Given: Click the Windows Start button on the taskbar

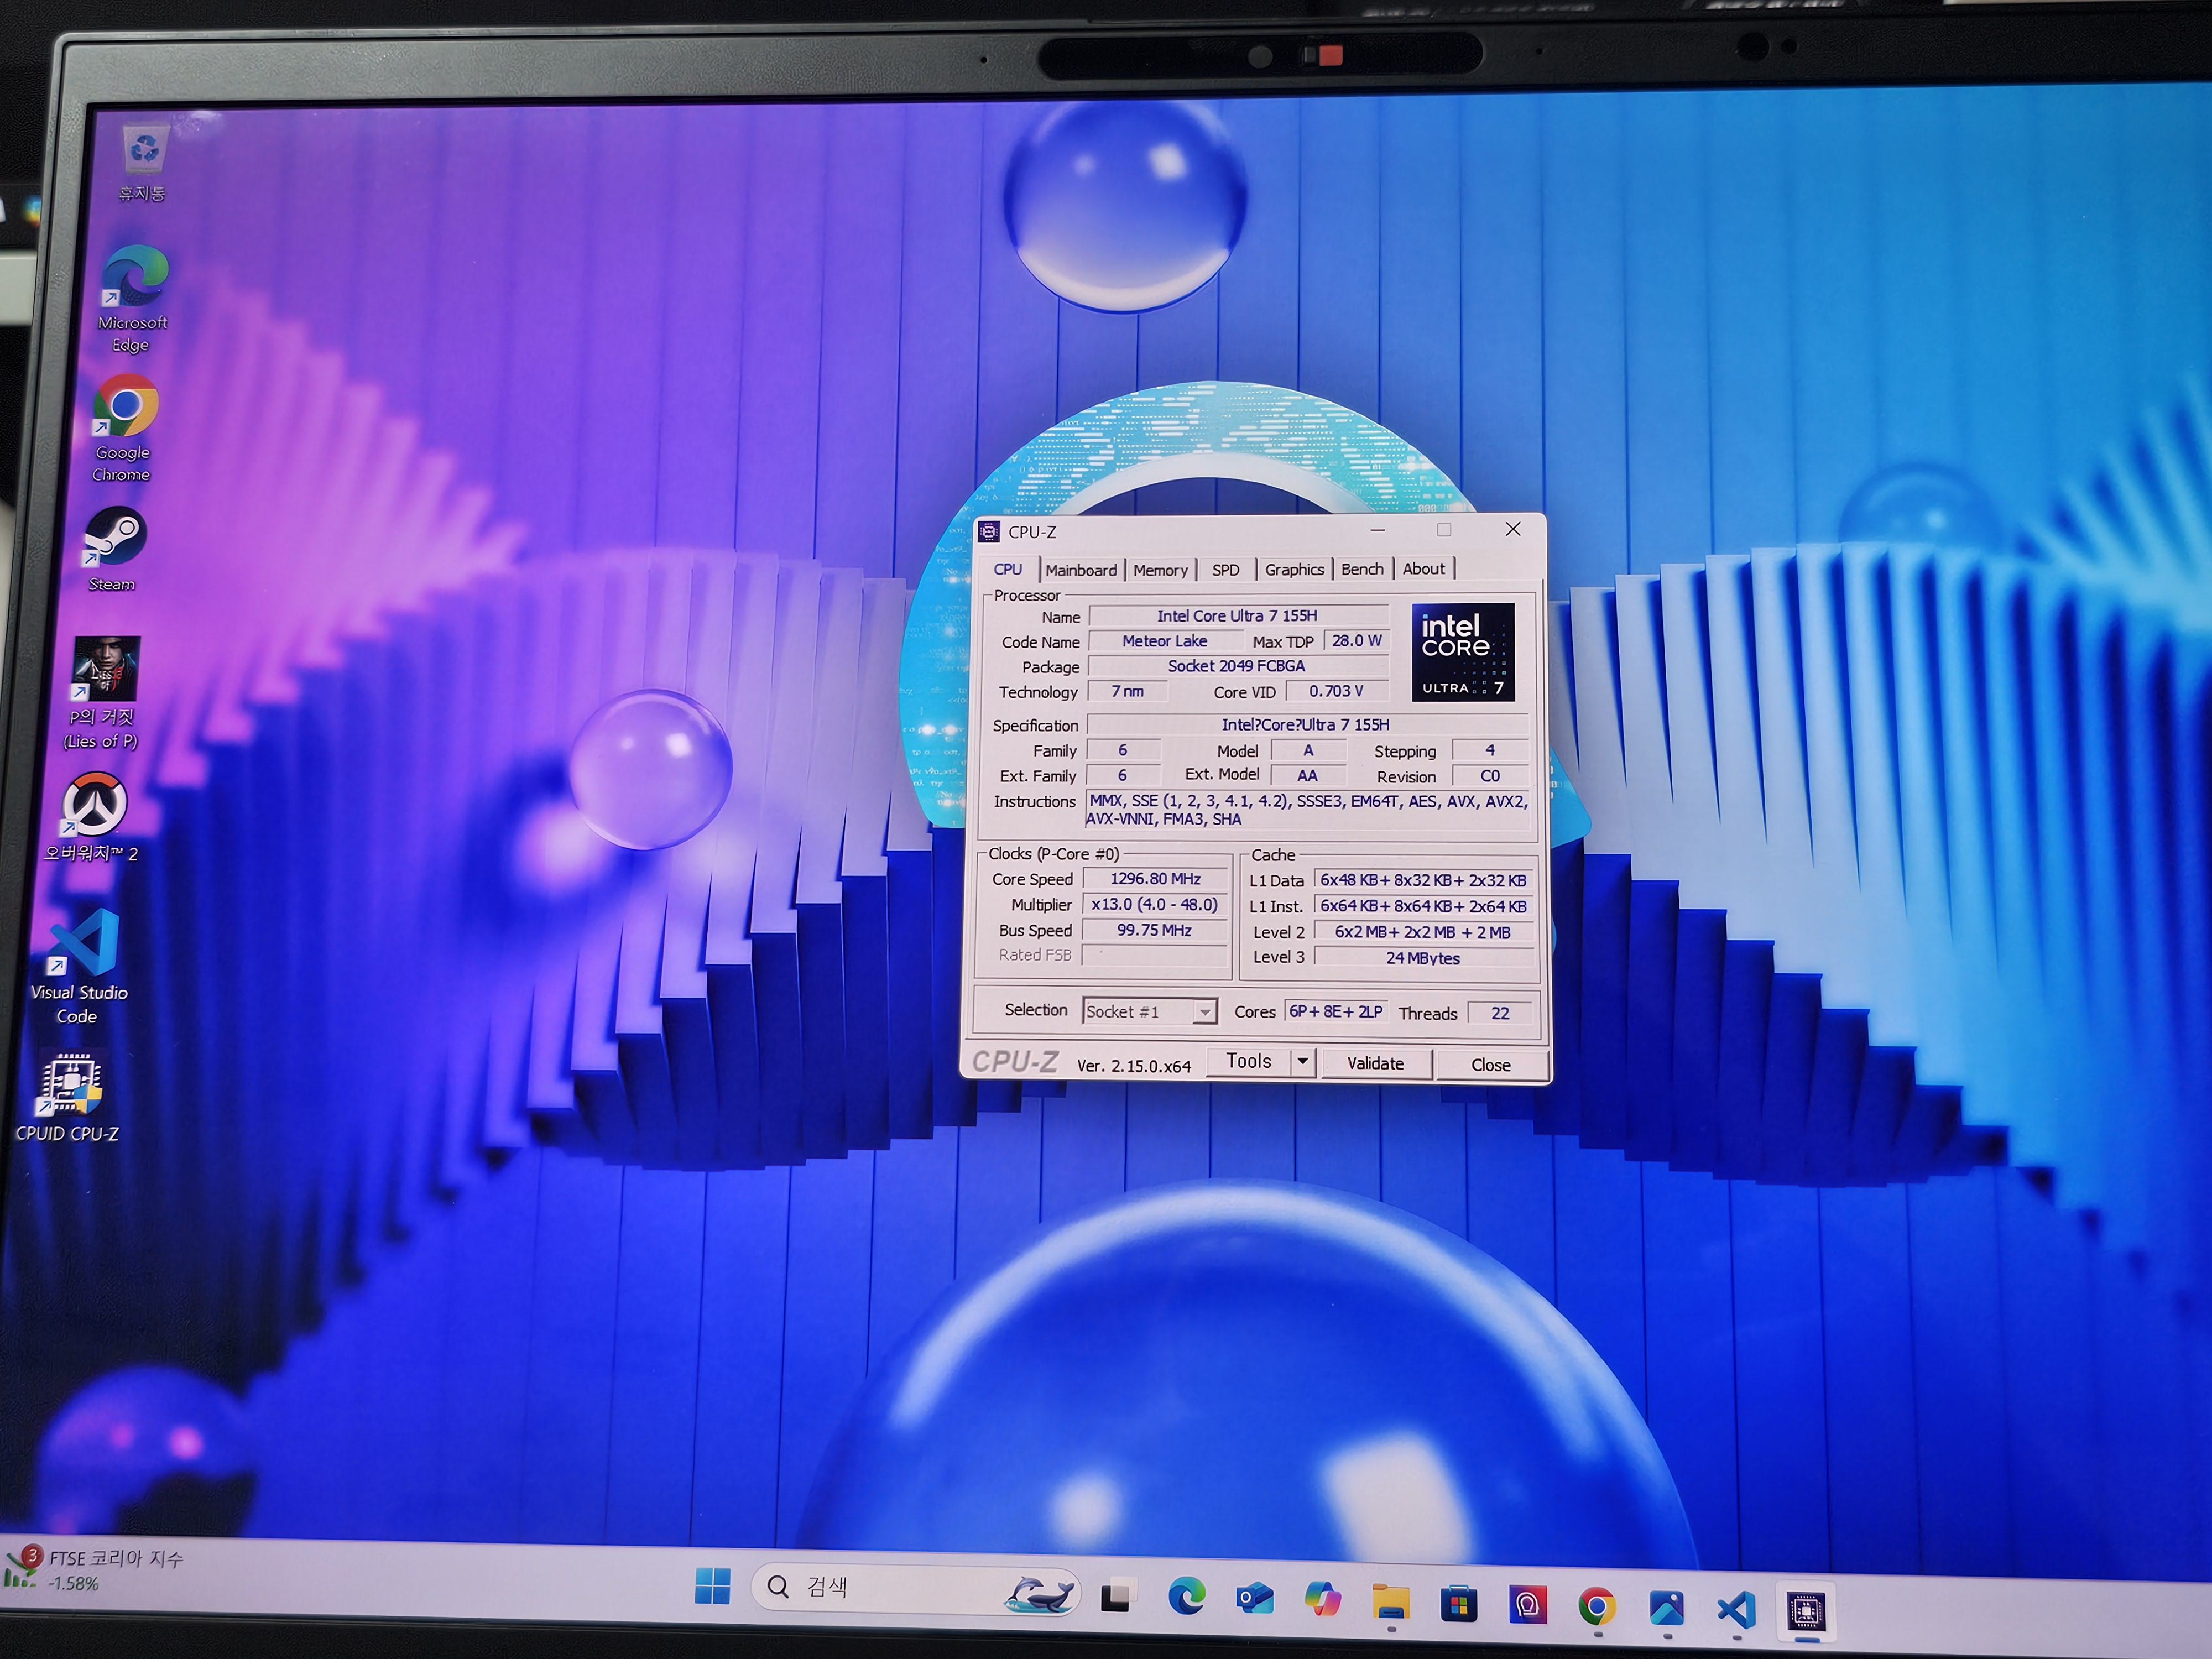Looking at the screenshot, I should 712,1587.
